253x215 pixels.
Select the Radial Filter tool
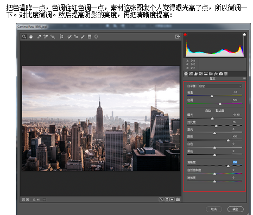point(96,36)
